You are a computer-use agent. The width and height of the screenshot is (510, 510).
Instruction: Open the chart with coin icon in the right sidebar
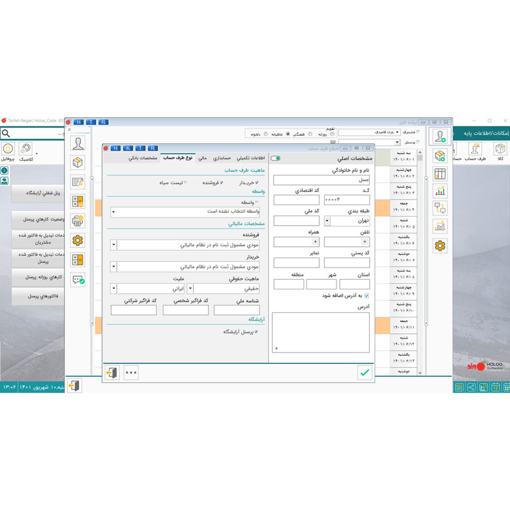440,226
